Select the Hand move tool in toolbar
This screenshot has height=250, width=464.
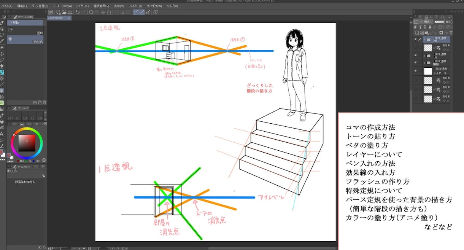(2, 91)
